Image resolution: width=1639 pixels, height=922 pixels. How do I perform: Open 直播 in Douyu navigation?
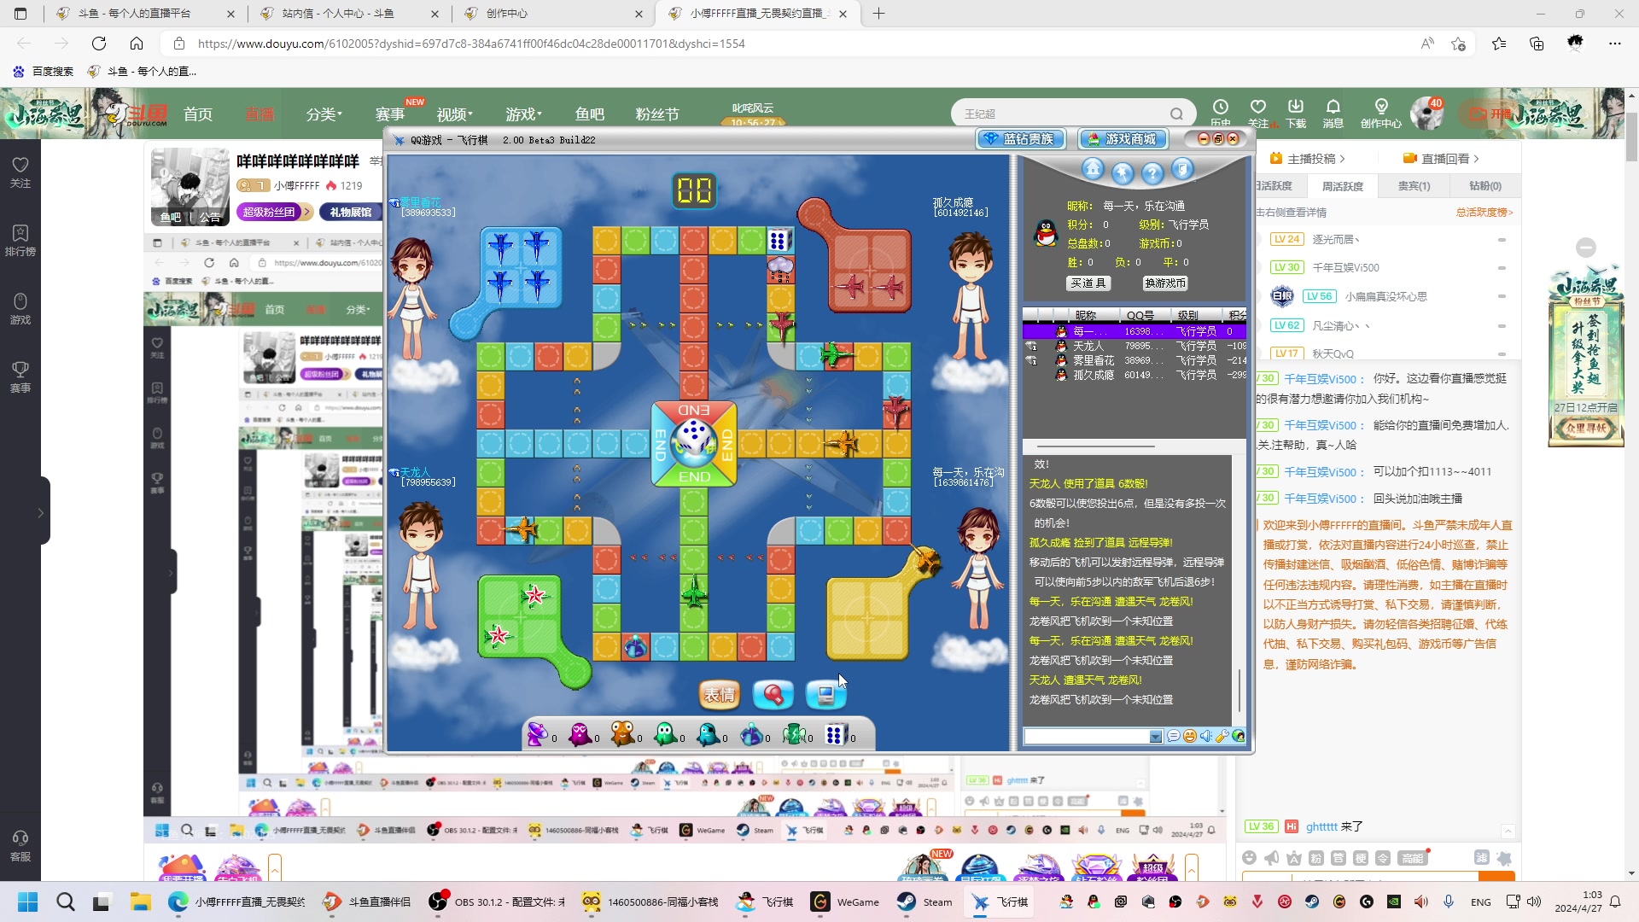coord(260,114)
